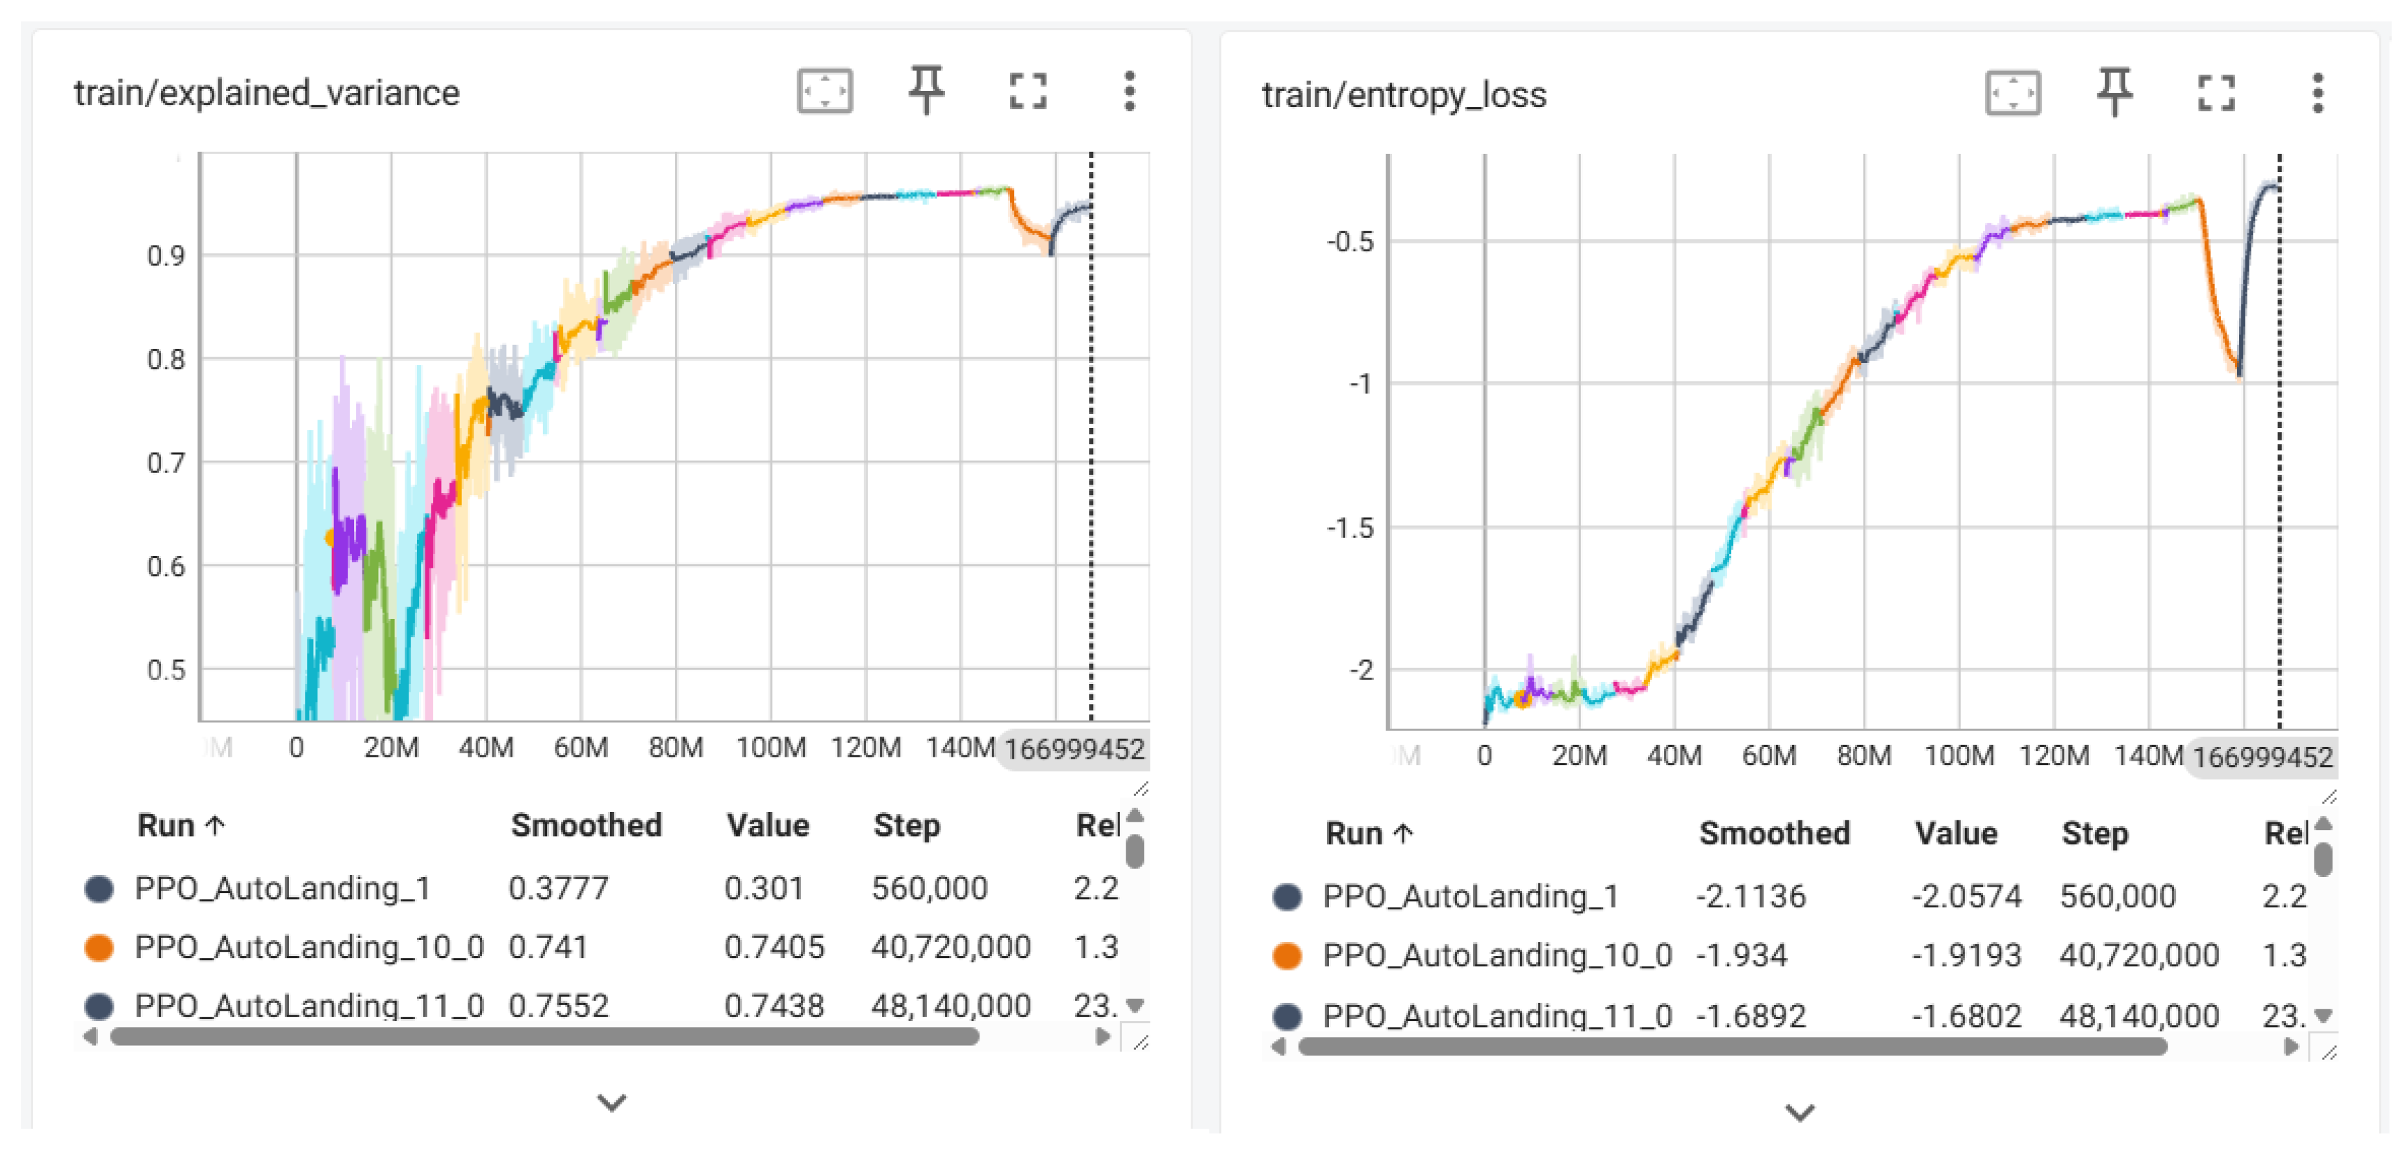
Task: Click orange color dot for PPO_AutoLanding_10_0 entropy_loss
Action: [1287, 956]
